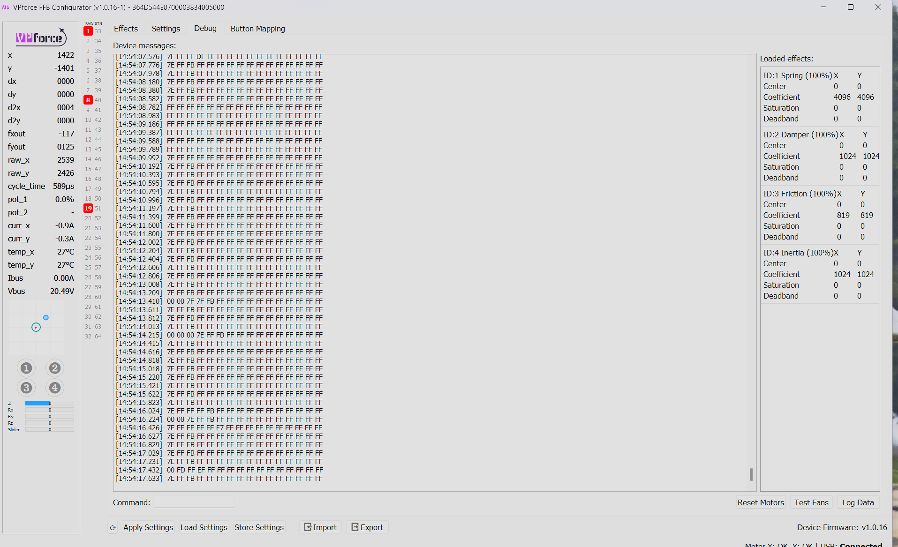Click the Z axis value bar

(x=49, y=403)
